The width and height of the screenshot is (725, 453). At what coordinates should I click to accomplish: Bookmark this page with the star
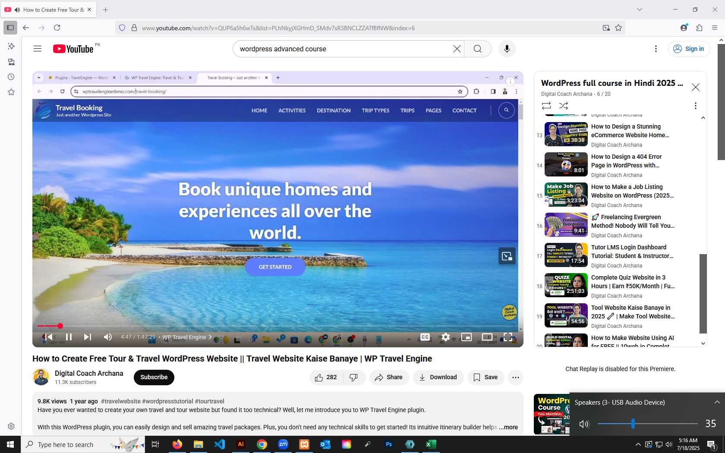pos(618,28)
